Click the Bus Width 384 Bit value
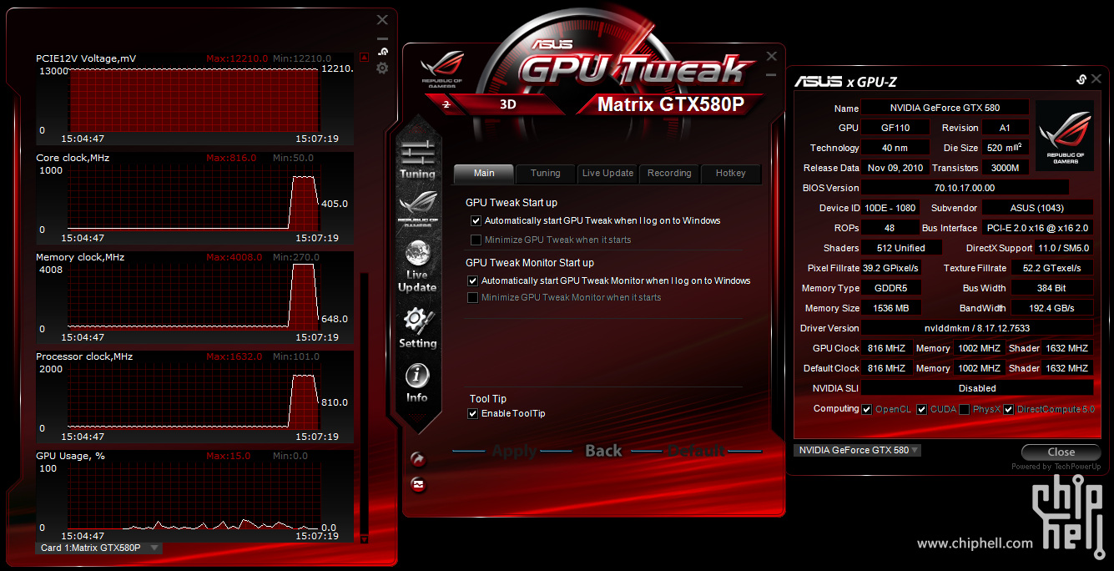Viewport: 1114px width, 571px height. pos(1052,288)
